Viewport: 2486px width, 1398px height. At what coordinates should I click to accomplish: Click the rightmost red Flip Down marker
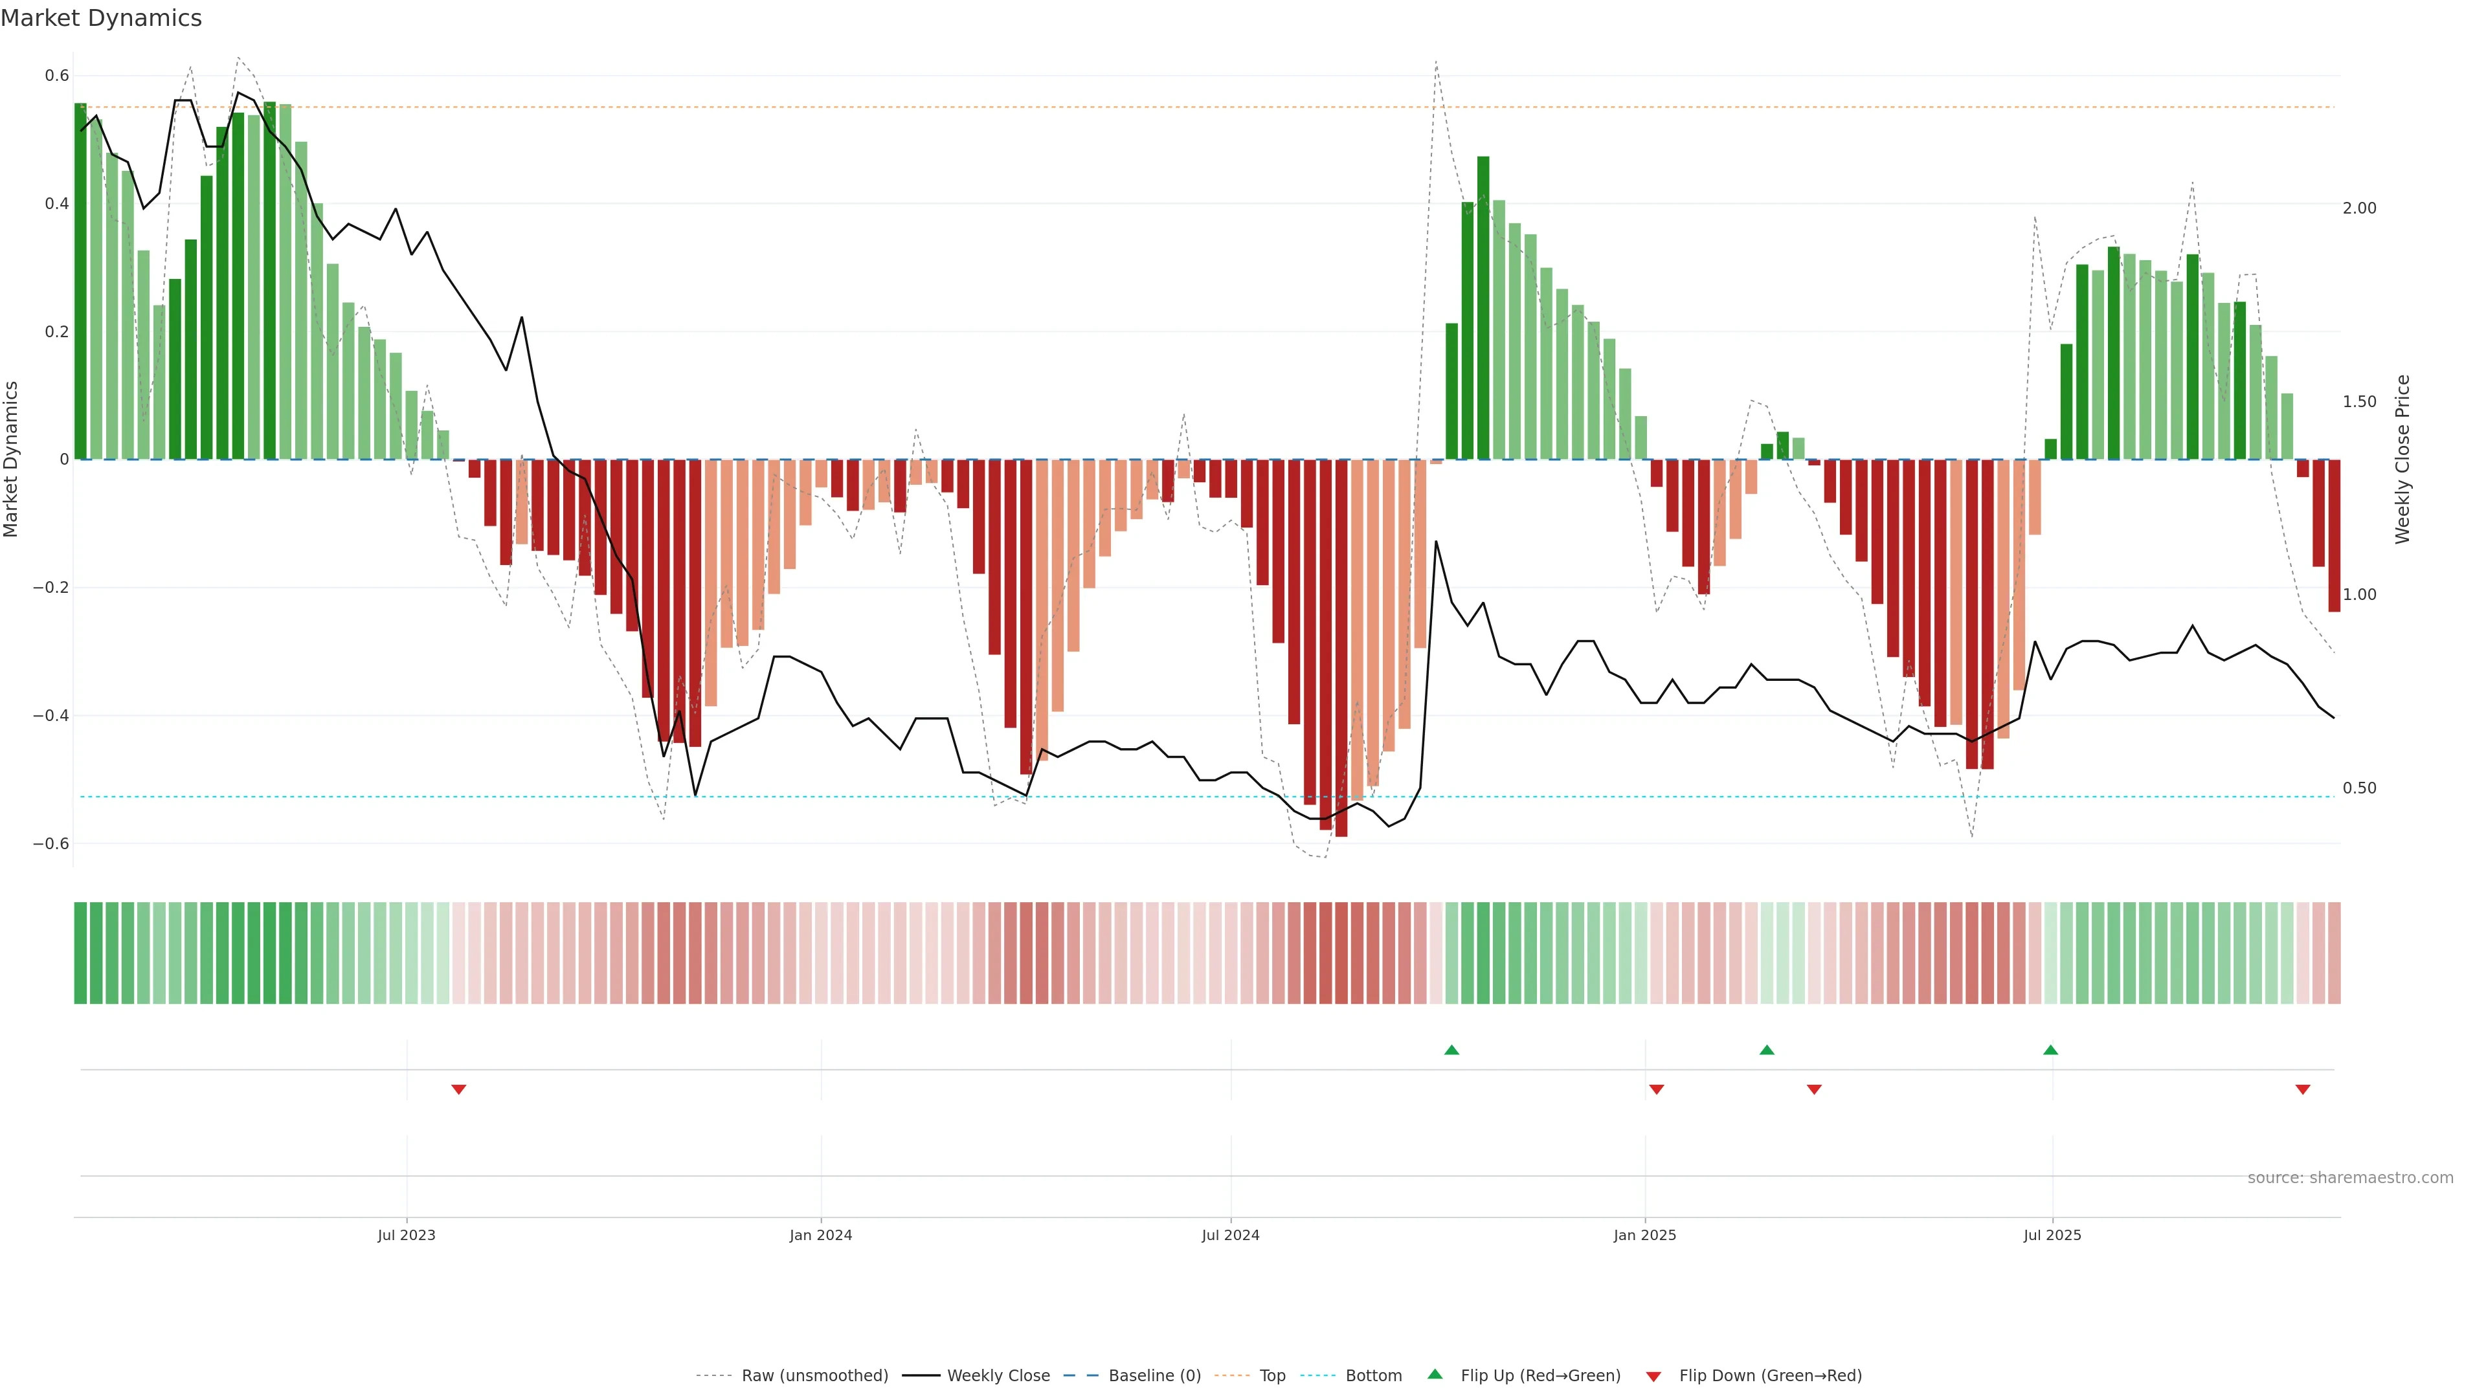pos(2301,1089)
